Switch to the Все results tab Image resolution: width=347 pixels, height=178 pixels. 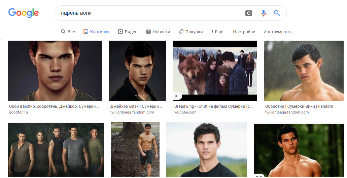[68, 32]
